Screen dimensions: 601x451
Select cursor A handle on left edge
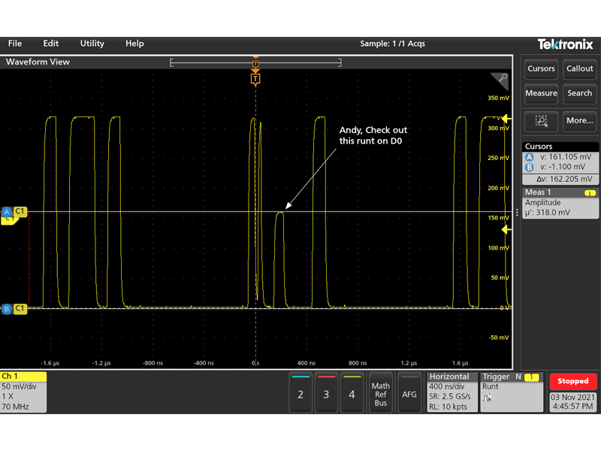(6, 212)
